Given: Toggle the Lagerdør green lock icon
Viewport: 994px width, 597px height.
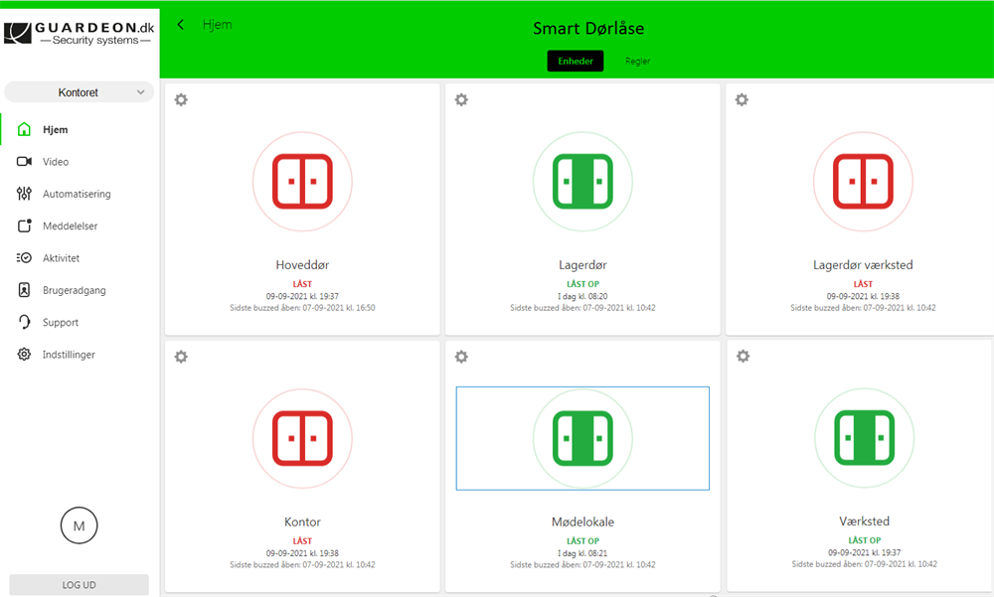Looking at the screenshot, I should 582,181.
